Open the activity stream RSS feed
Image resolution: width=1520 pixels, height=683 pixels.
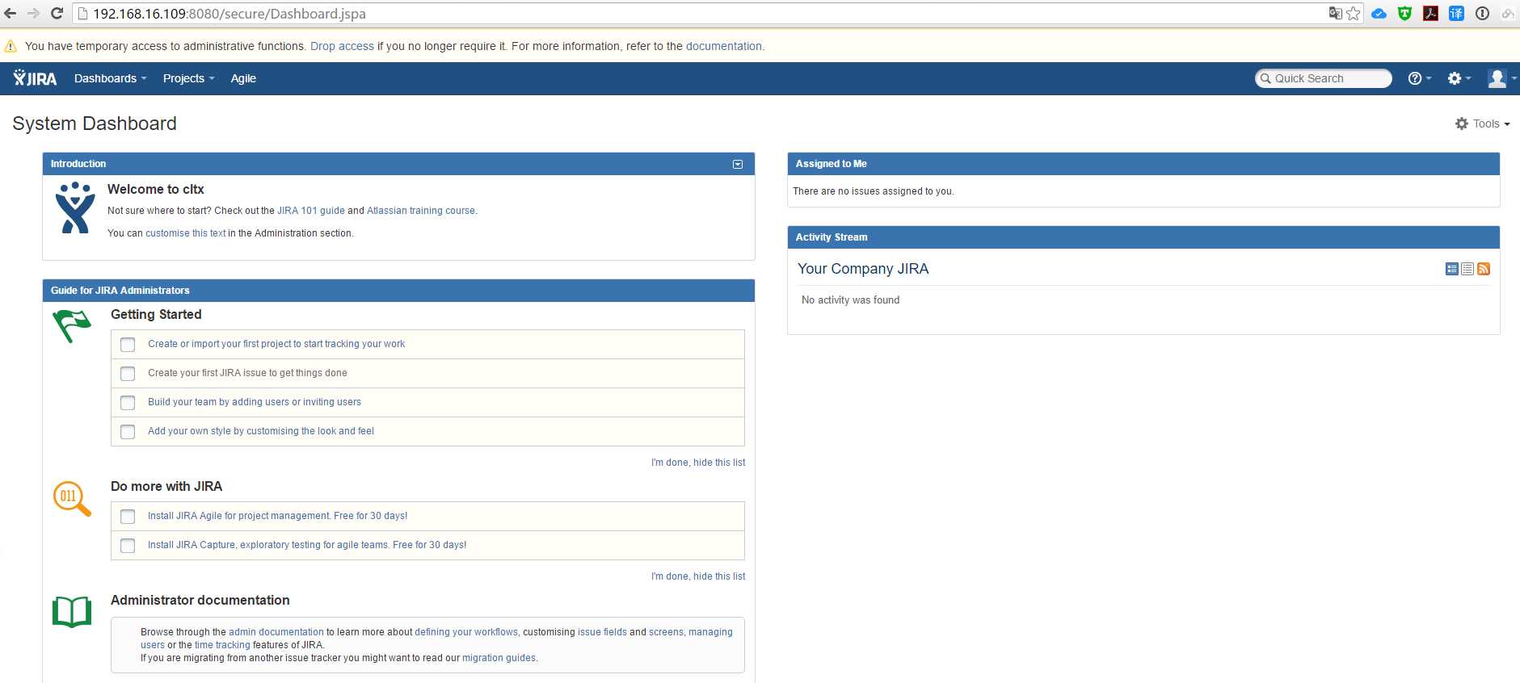(x=1484, y=269)
